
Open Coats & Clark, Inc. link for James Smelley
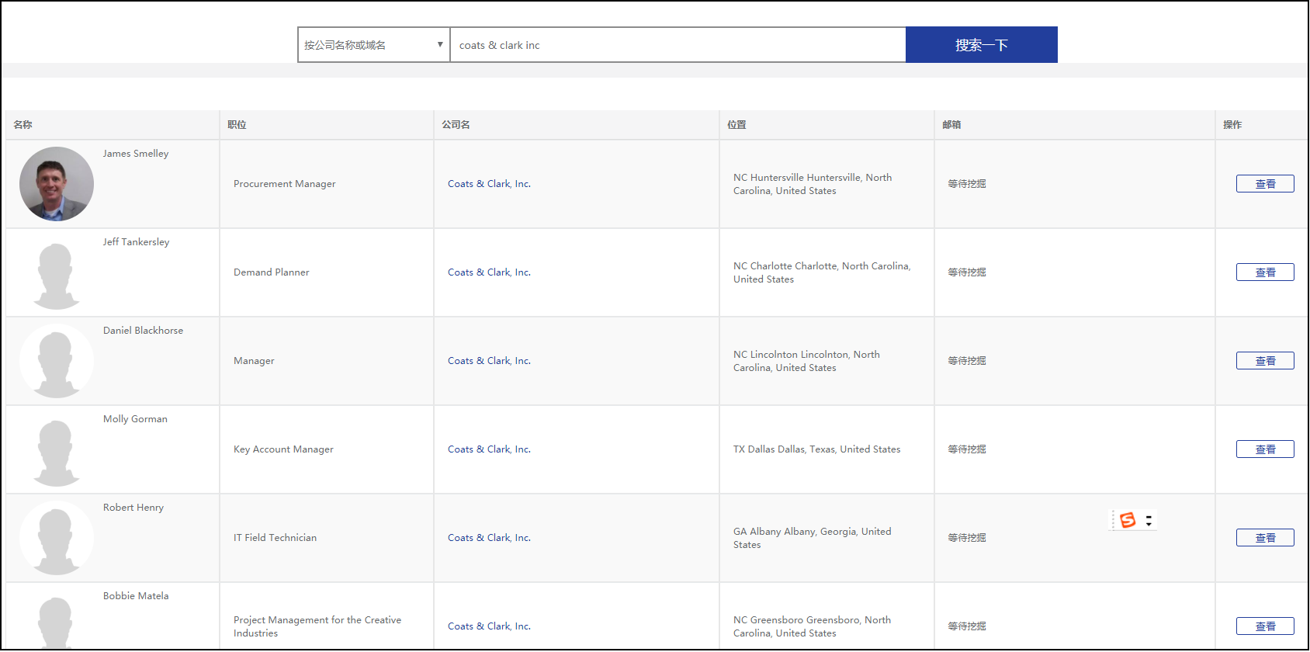point(489,184)
